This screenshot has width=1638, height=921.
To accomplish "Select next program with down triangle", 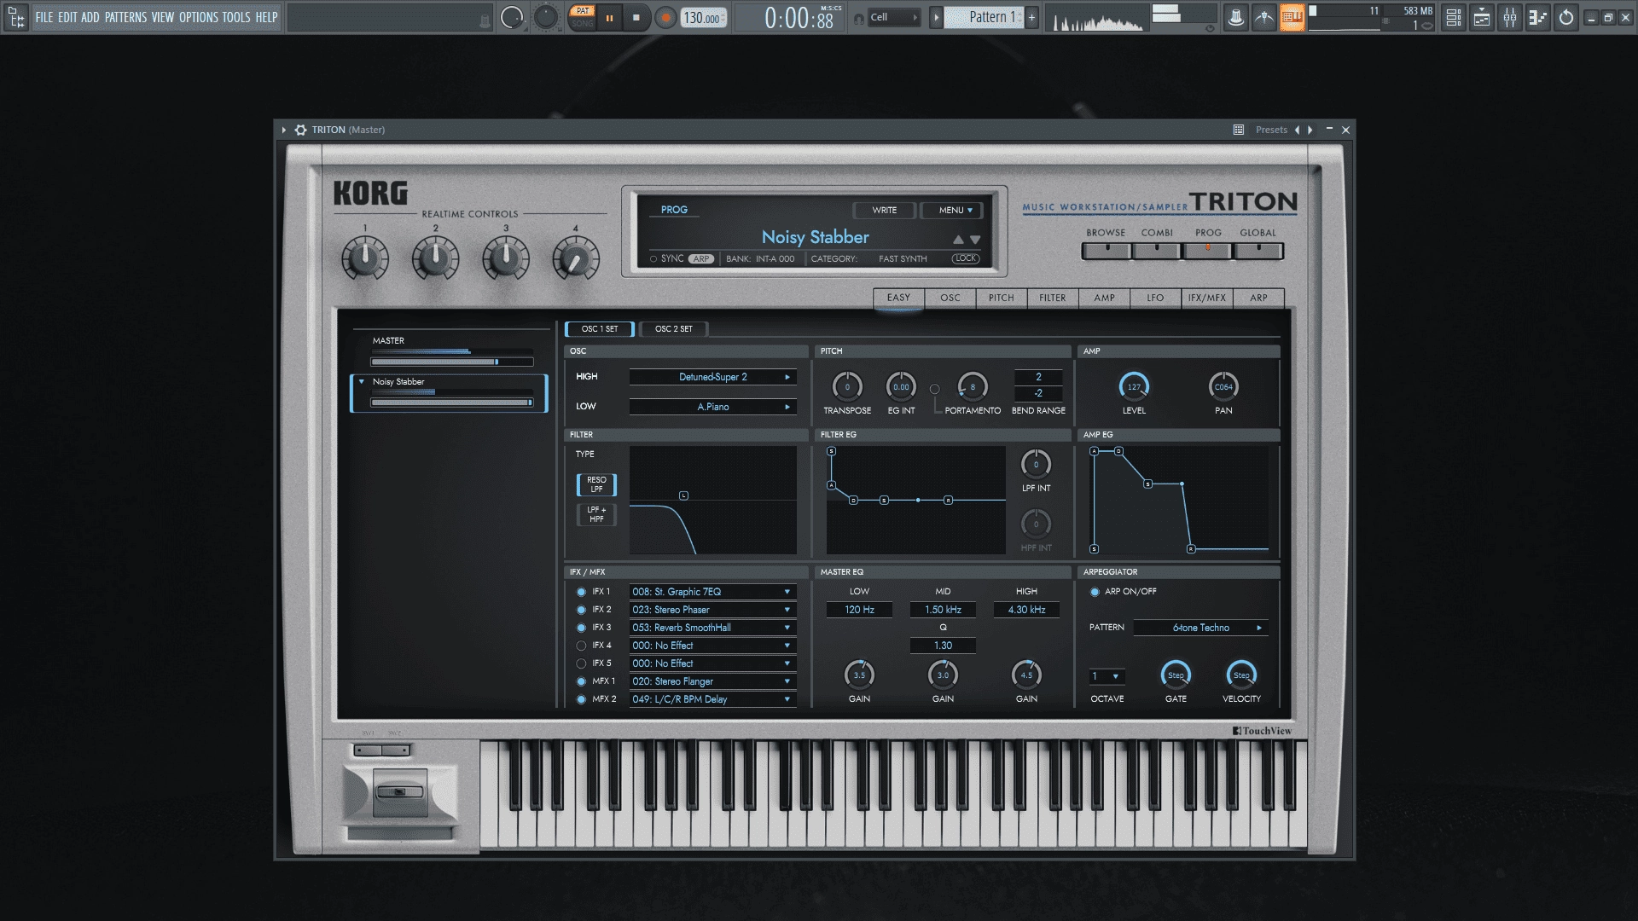I will point(975,240).
